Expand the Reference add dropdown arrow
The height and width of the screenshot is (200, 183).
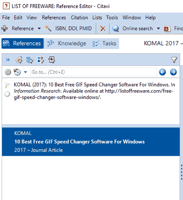39,28
